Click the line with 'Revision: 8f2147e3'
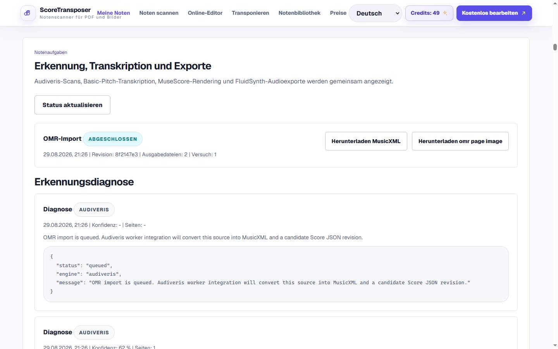The height and width of the screenshot is (349, 558). pyautogui.click(x=130, y=154)
